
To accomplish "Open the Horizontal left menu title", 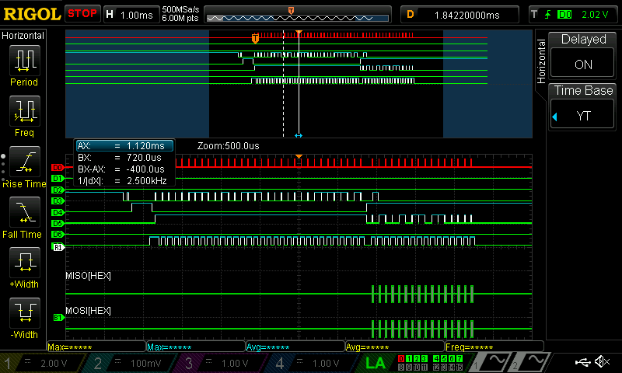I will pyautogui.click(x=23, y=36).
